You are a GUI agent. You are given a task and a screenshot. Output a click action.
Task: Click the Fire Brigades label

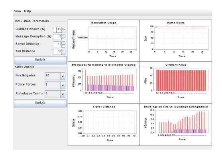point(26,75)
